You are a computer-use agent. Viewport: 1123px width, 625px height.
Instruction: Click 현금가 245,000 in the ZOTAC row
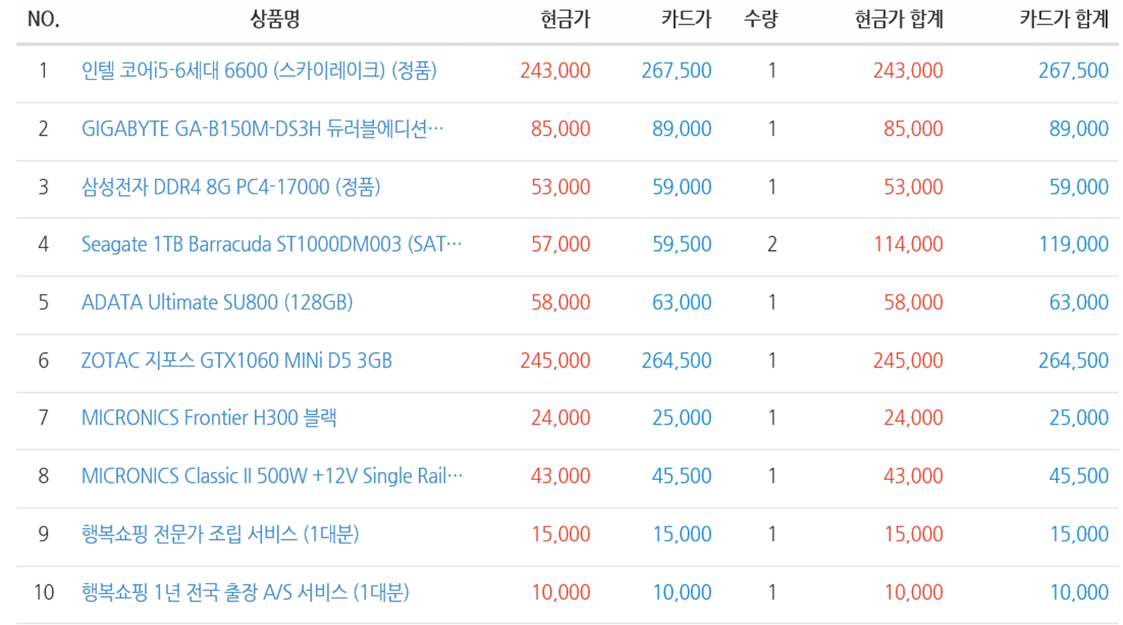pos(555,361)
